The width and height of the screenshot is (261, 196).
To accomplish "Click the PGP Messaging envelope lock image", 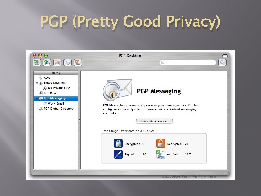I will click(x=117, y=90).
